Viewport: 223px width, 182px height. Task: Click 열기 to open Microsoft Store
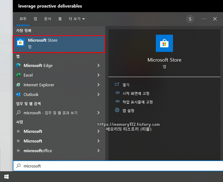point(126,85)
